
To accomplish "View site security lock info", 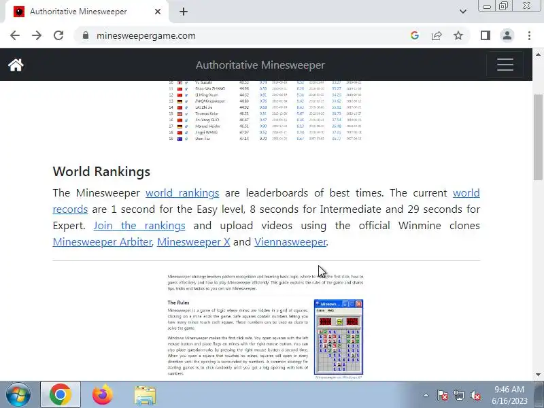I will click(86, 35).
